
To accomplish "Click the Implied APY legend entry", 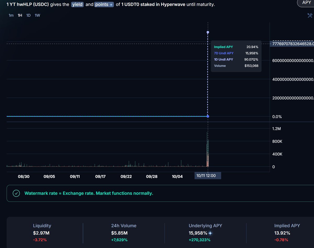I will [x=223, y=47].
